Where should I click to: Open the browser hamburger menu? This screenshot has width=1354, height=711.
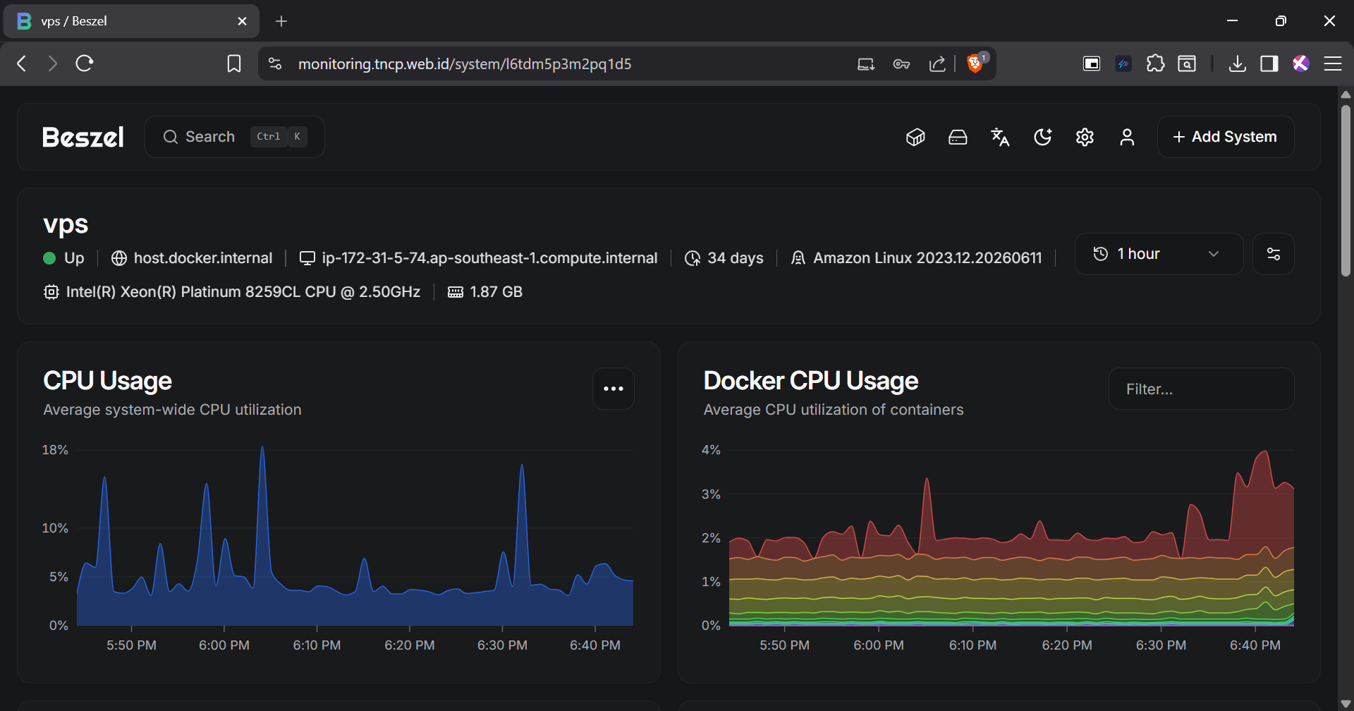pyautogui.click(x=1333, y=63)
